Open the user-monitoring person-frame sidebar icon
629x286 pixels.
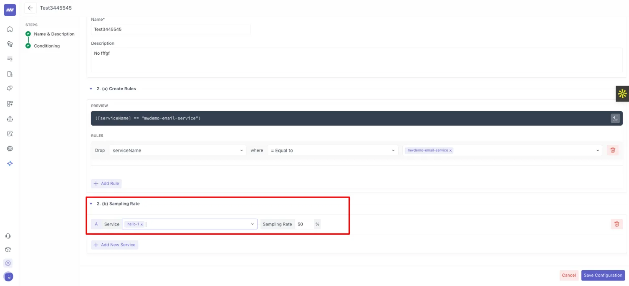[10, 134]
